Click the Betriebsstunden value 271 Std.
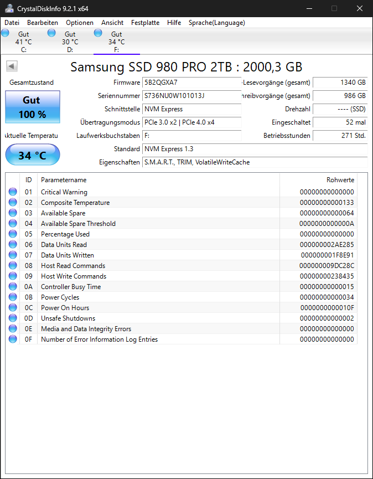Image resolution: width=373 pixels, height=479 pixels. click(x=340, y=136)
